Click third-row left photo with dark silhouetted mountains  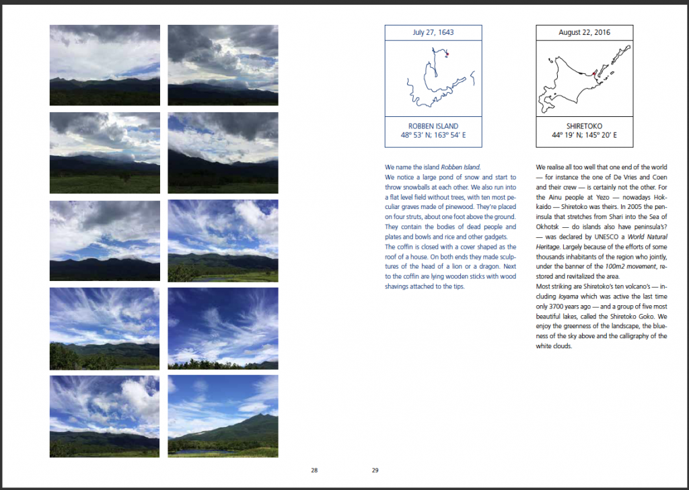click(104, 240)
